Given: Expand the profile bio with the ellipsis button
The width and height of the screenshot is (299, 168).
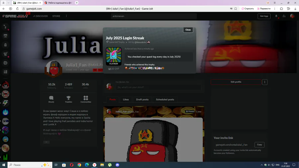Looking at the screenshot, I should 46,142.
